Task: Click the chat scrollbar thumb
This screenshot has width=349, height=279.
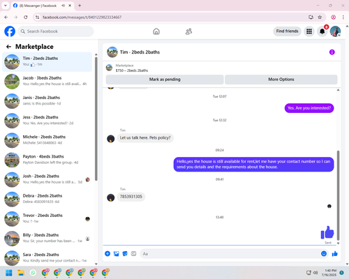Action: pos(338,195)
